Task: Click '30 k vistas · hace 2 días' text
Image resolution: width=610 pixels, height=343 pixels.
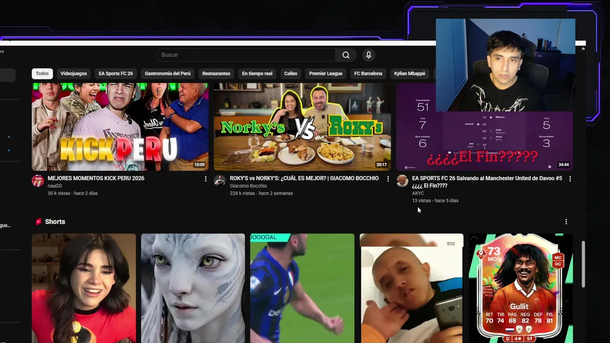Action: (72, 193)
